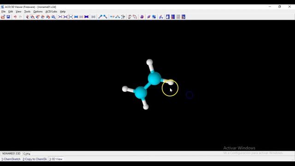Viewport: 295px width, 166px height.
Task: Open the Tools menu
Action: tap(27, 12)
